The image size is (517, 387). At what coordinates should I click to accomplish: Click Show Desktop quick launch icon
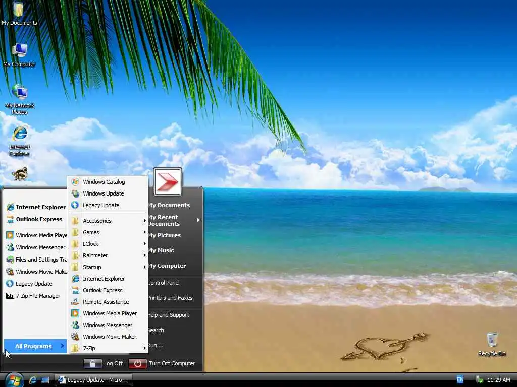coord(45,380)
